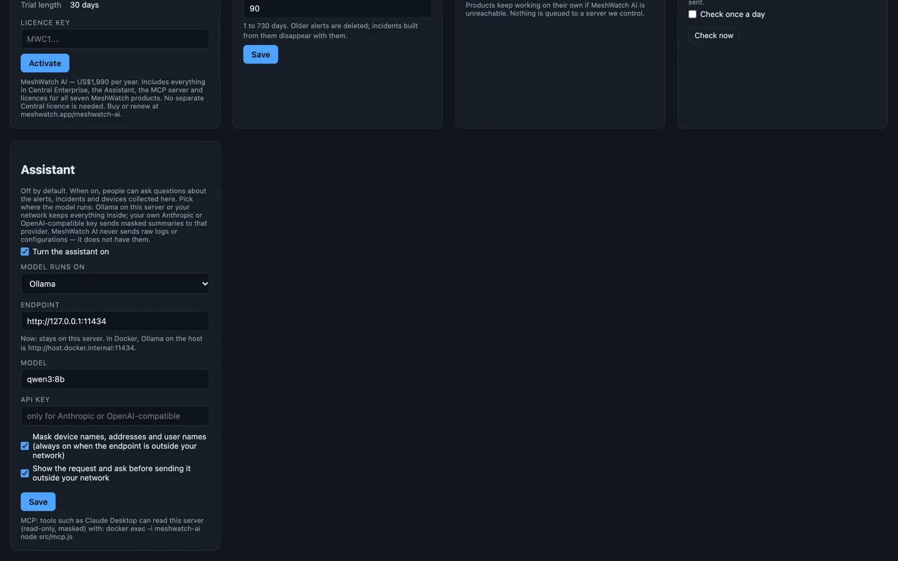The height and width of the screenshot is (561, 898).
Task: Edit the retention days field showing 90
Action: (337, 8)
